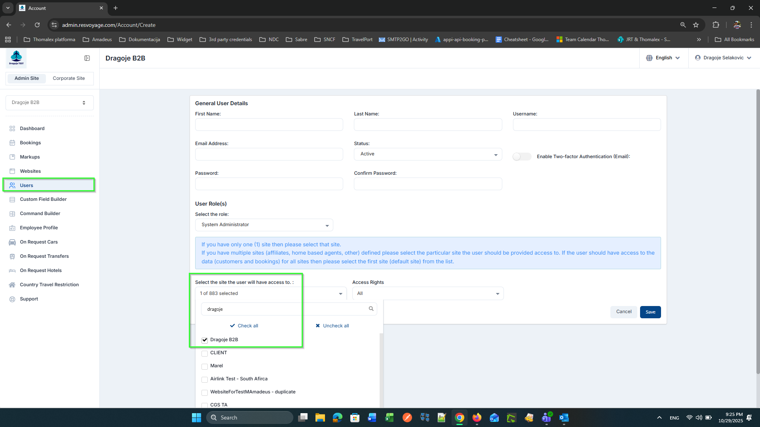This screenshot has height=427, width=760.
Task: Switch to the Corporate Site tab
Action: pos(69,78)
